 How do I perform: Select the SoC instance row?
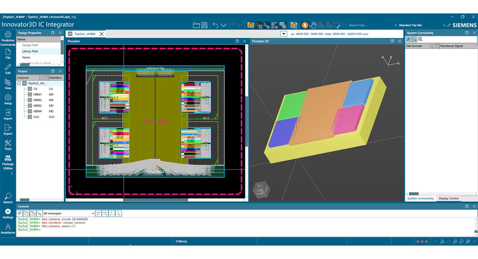tap(39, 117)
